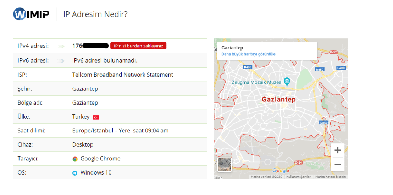
Task: Click the WIMIP logo
Action: pos(31,14)
